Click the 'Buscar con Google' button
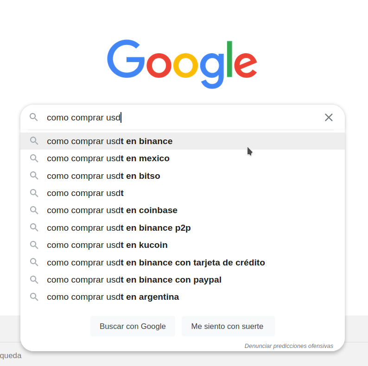The height and width of the screenshot is (366, 368). [133, 326]
